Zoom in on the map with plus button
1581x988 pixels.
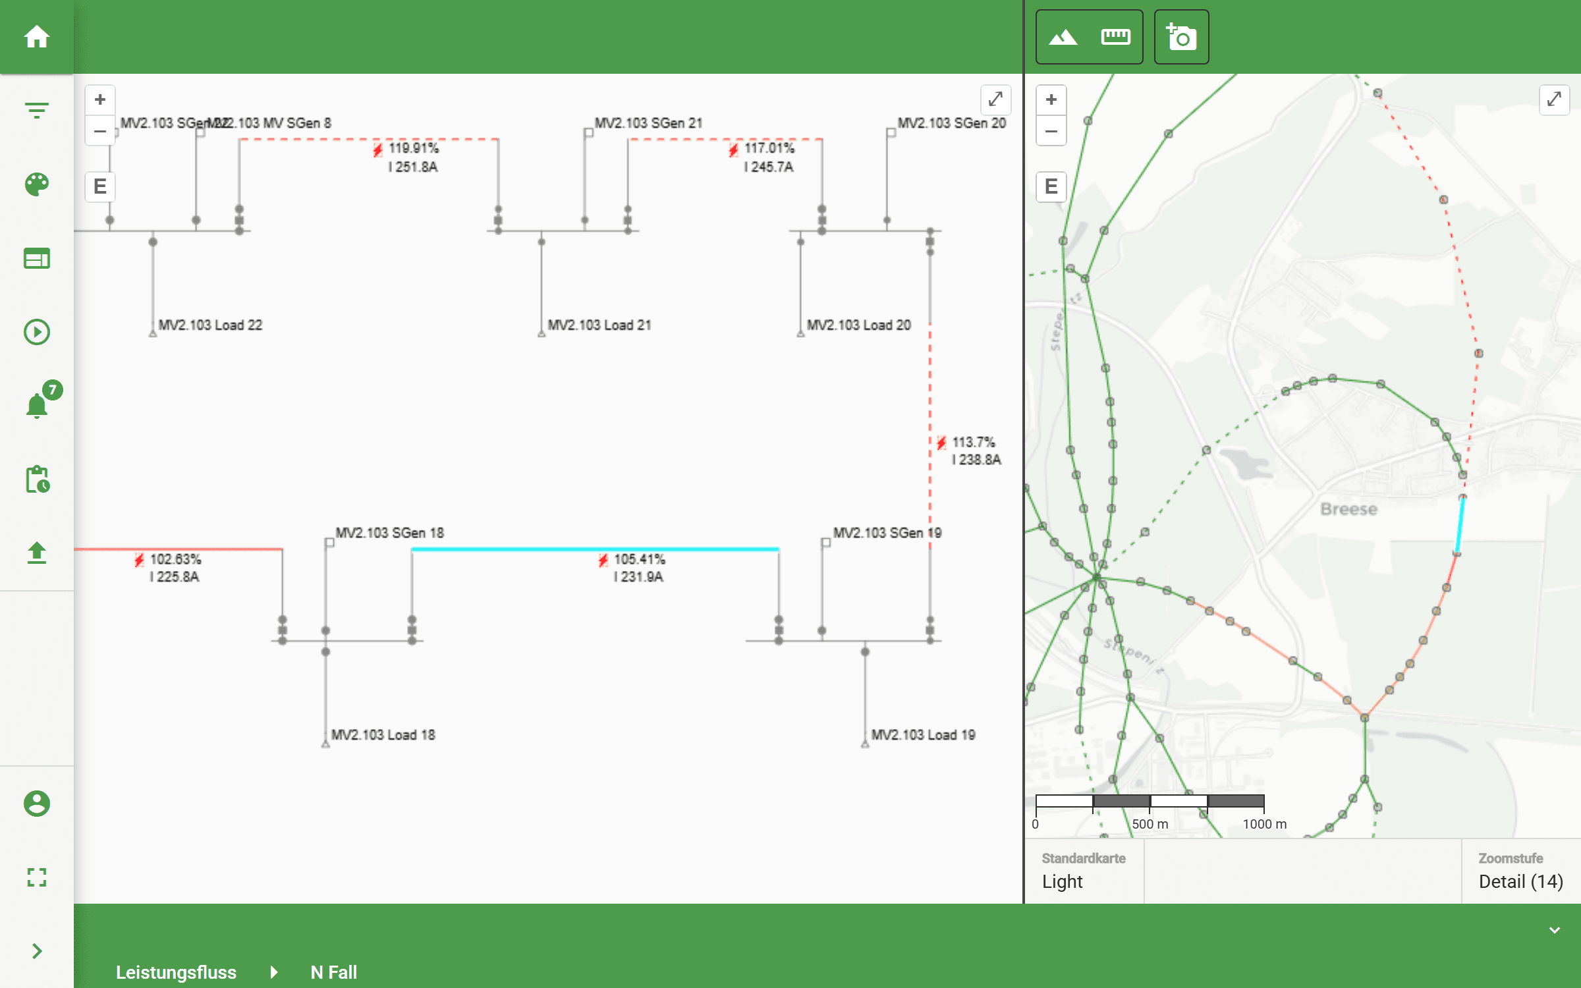1050,99
